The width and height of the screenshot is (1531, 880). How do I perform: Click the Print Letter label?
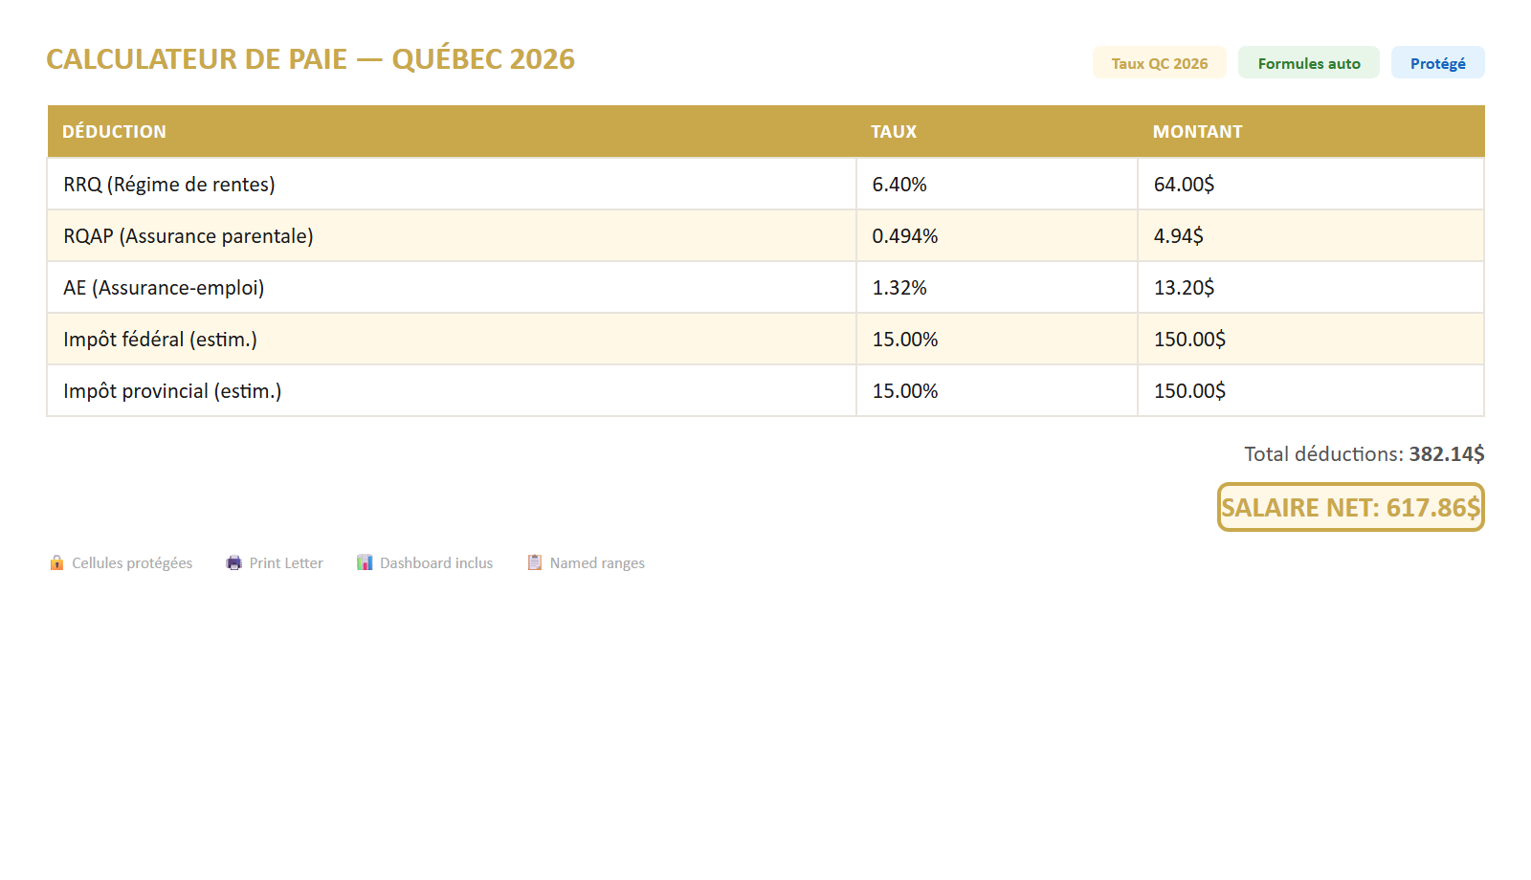tap(286, 563)
